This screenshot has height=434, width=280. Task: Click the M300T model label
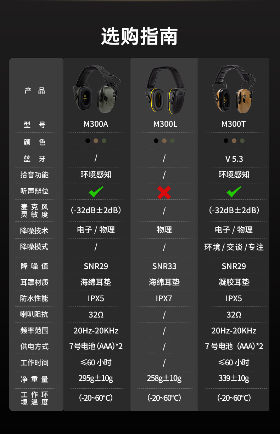(234, 124)
